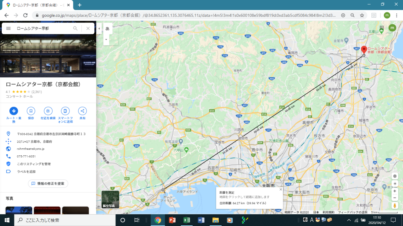
Task: Go back with browser back arrow
Action: [x=6, y=15]
